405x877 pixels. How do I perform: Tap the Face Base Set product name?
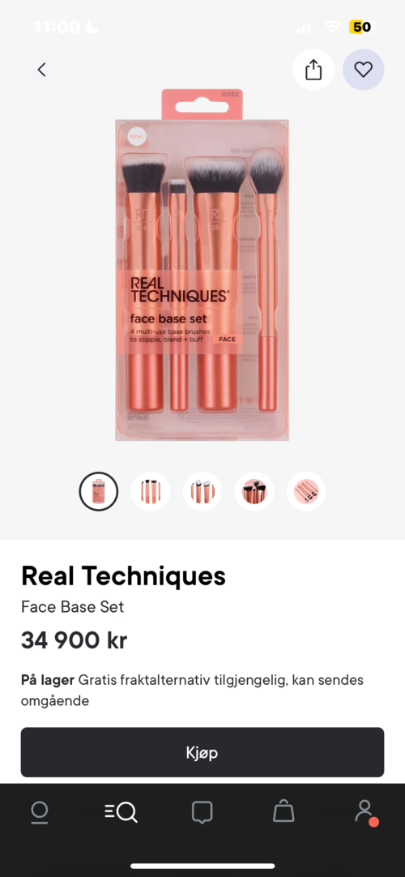pos(73,607)
